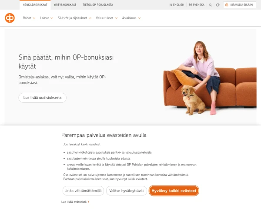The width and height of the screenshot is (261, 209).
Task: Open search with the magnifier icon
Action: (x=211, y=5)
